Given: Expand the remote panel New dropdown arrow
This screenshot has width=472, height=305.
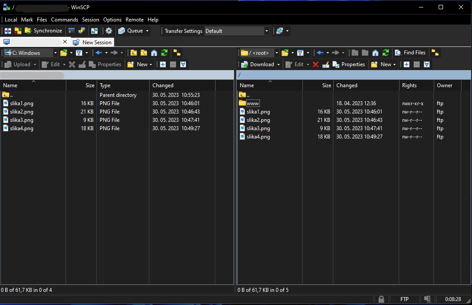Looking at the screenshot, I should tap(394, 64).
